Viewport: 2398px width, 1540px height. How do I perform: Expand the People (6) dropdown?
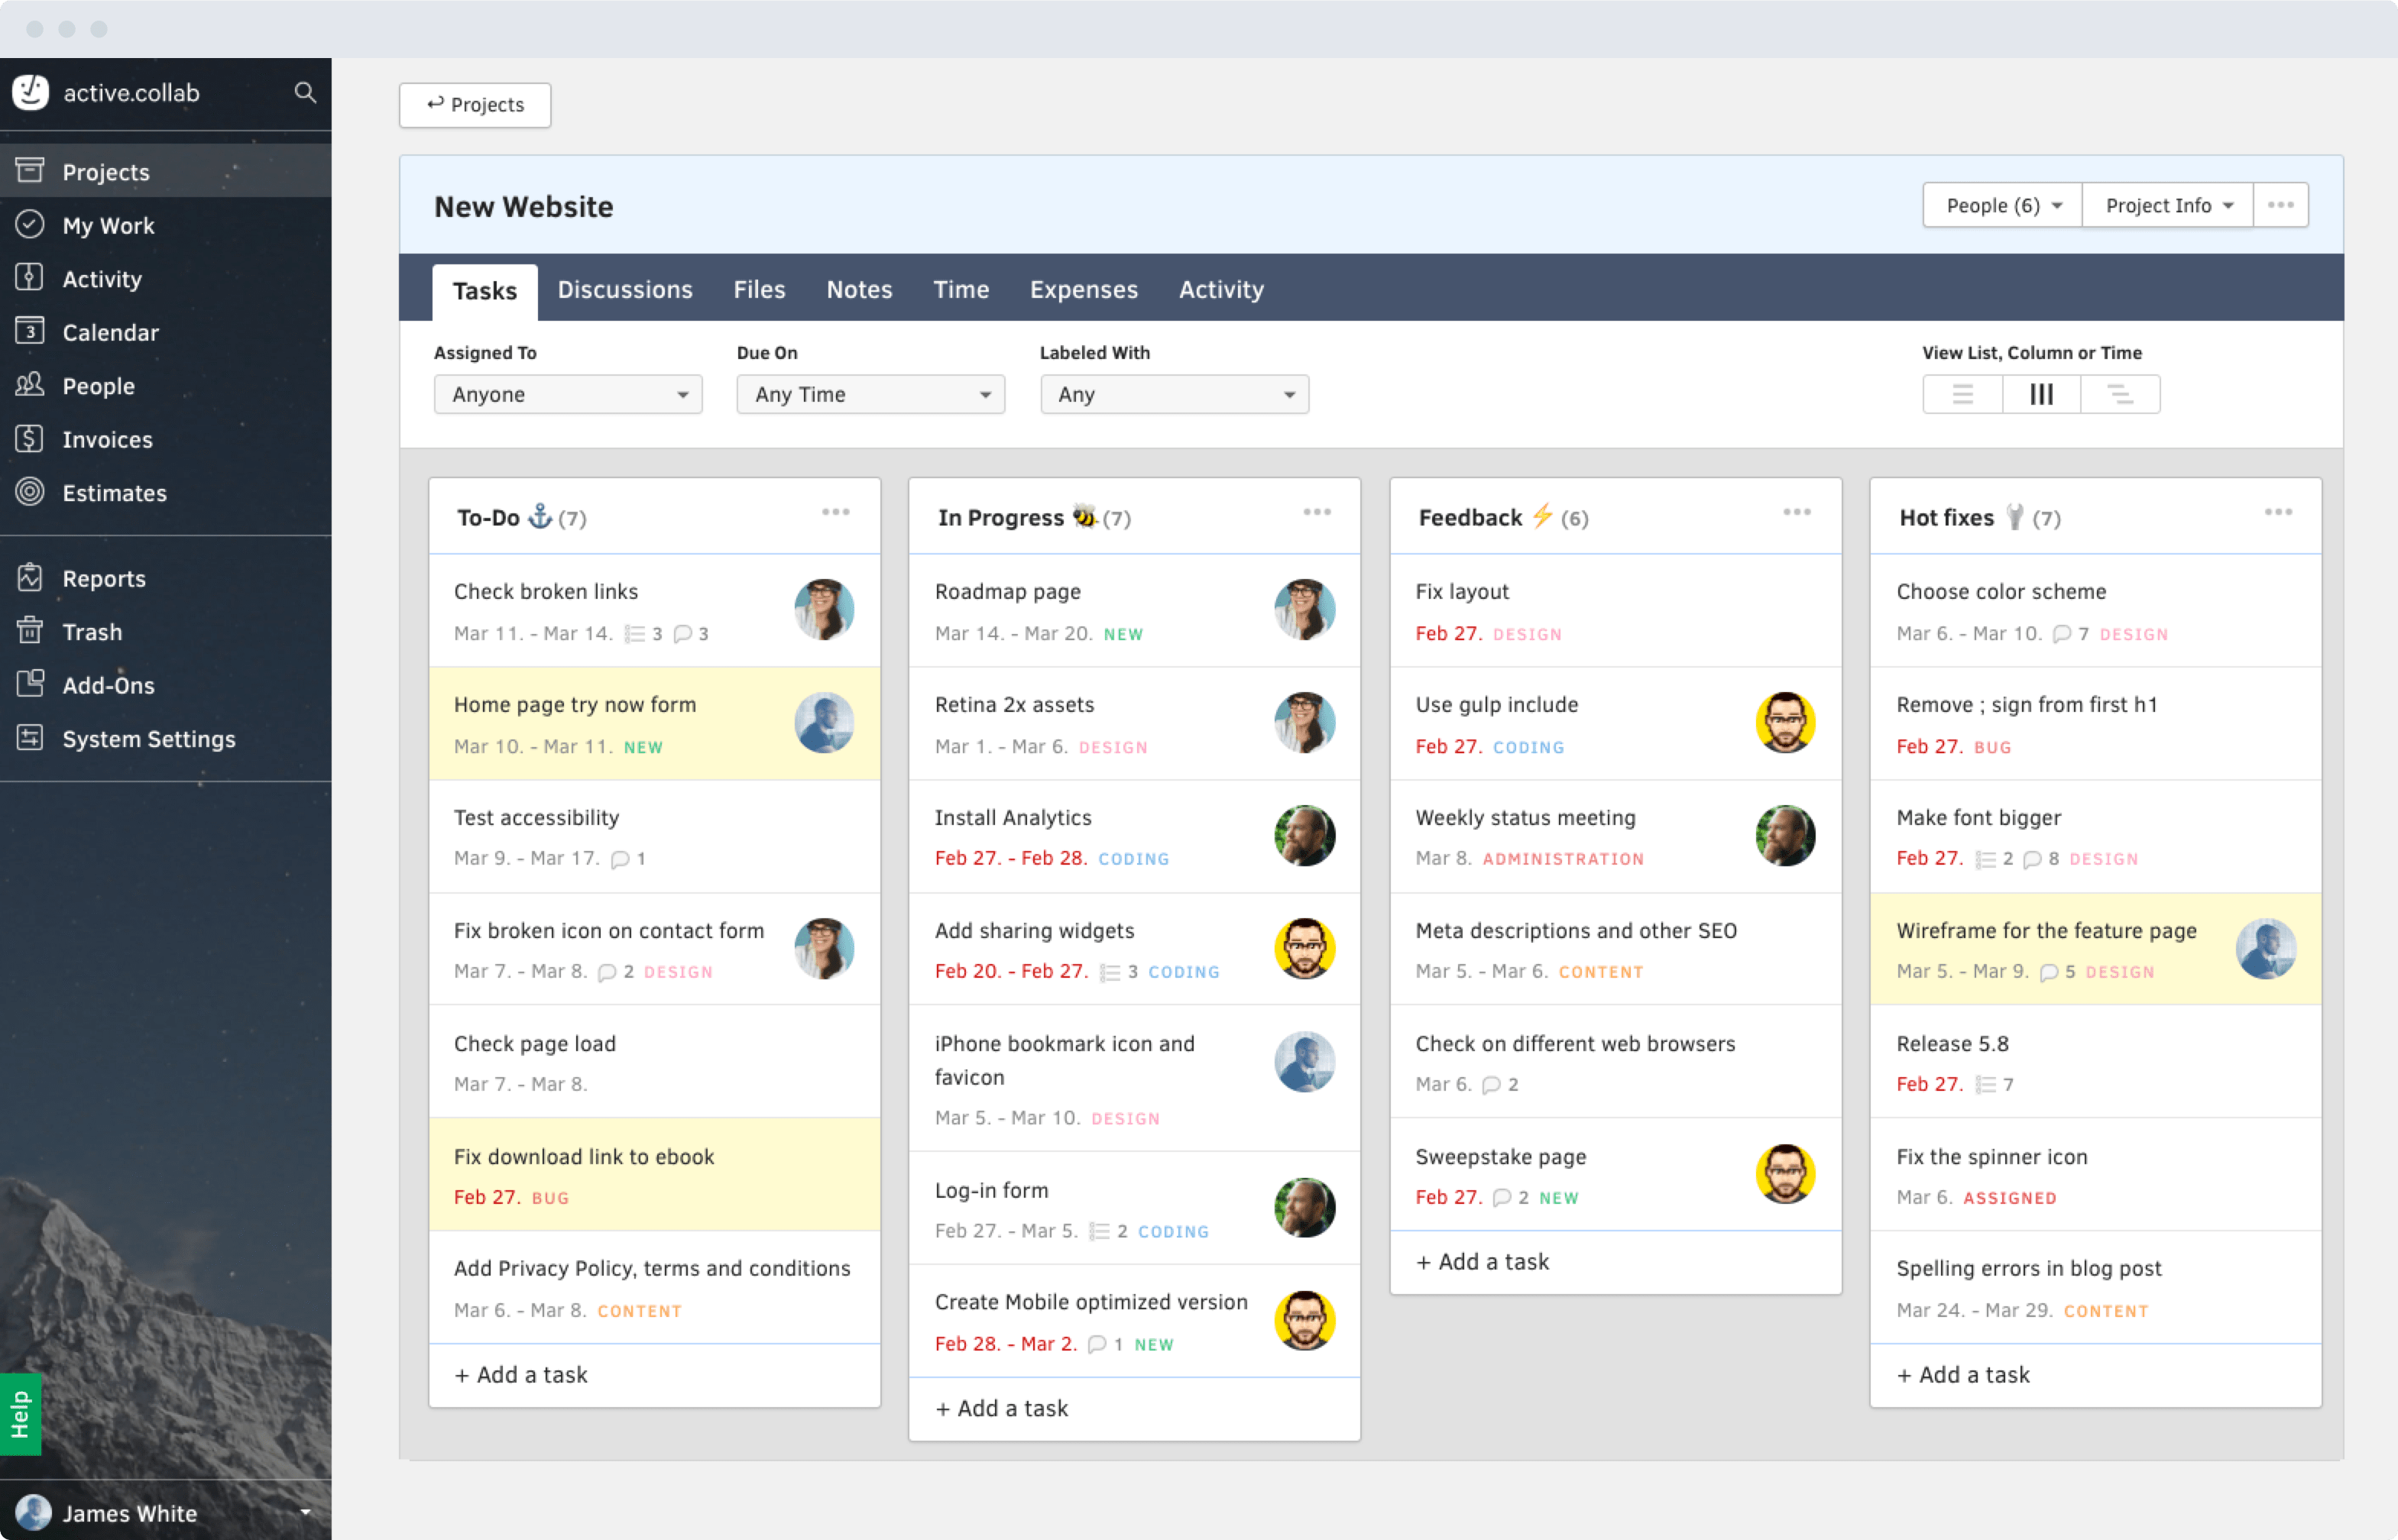tap(2000, 205)
